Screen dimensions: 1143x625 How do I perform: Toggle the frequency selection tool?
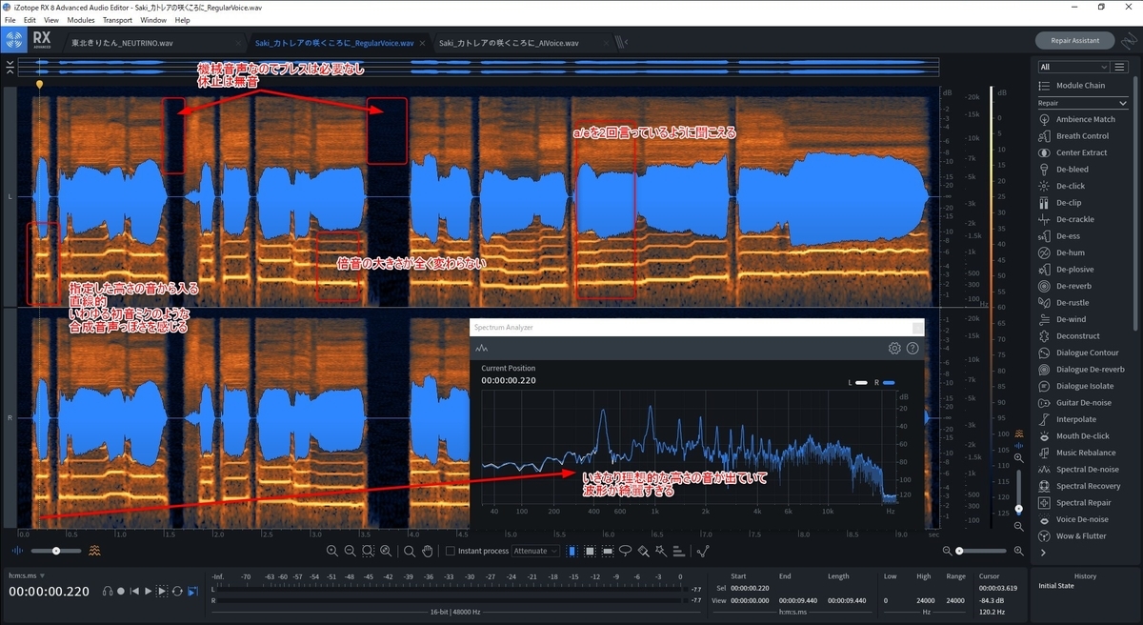(x=608, y=551)
